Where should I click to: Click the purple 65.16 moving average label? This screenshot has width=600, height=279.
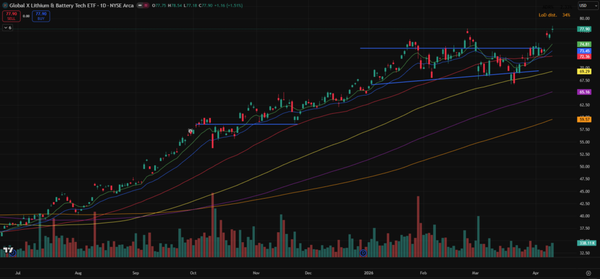(584, 92)
